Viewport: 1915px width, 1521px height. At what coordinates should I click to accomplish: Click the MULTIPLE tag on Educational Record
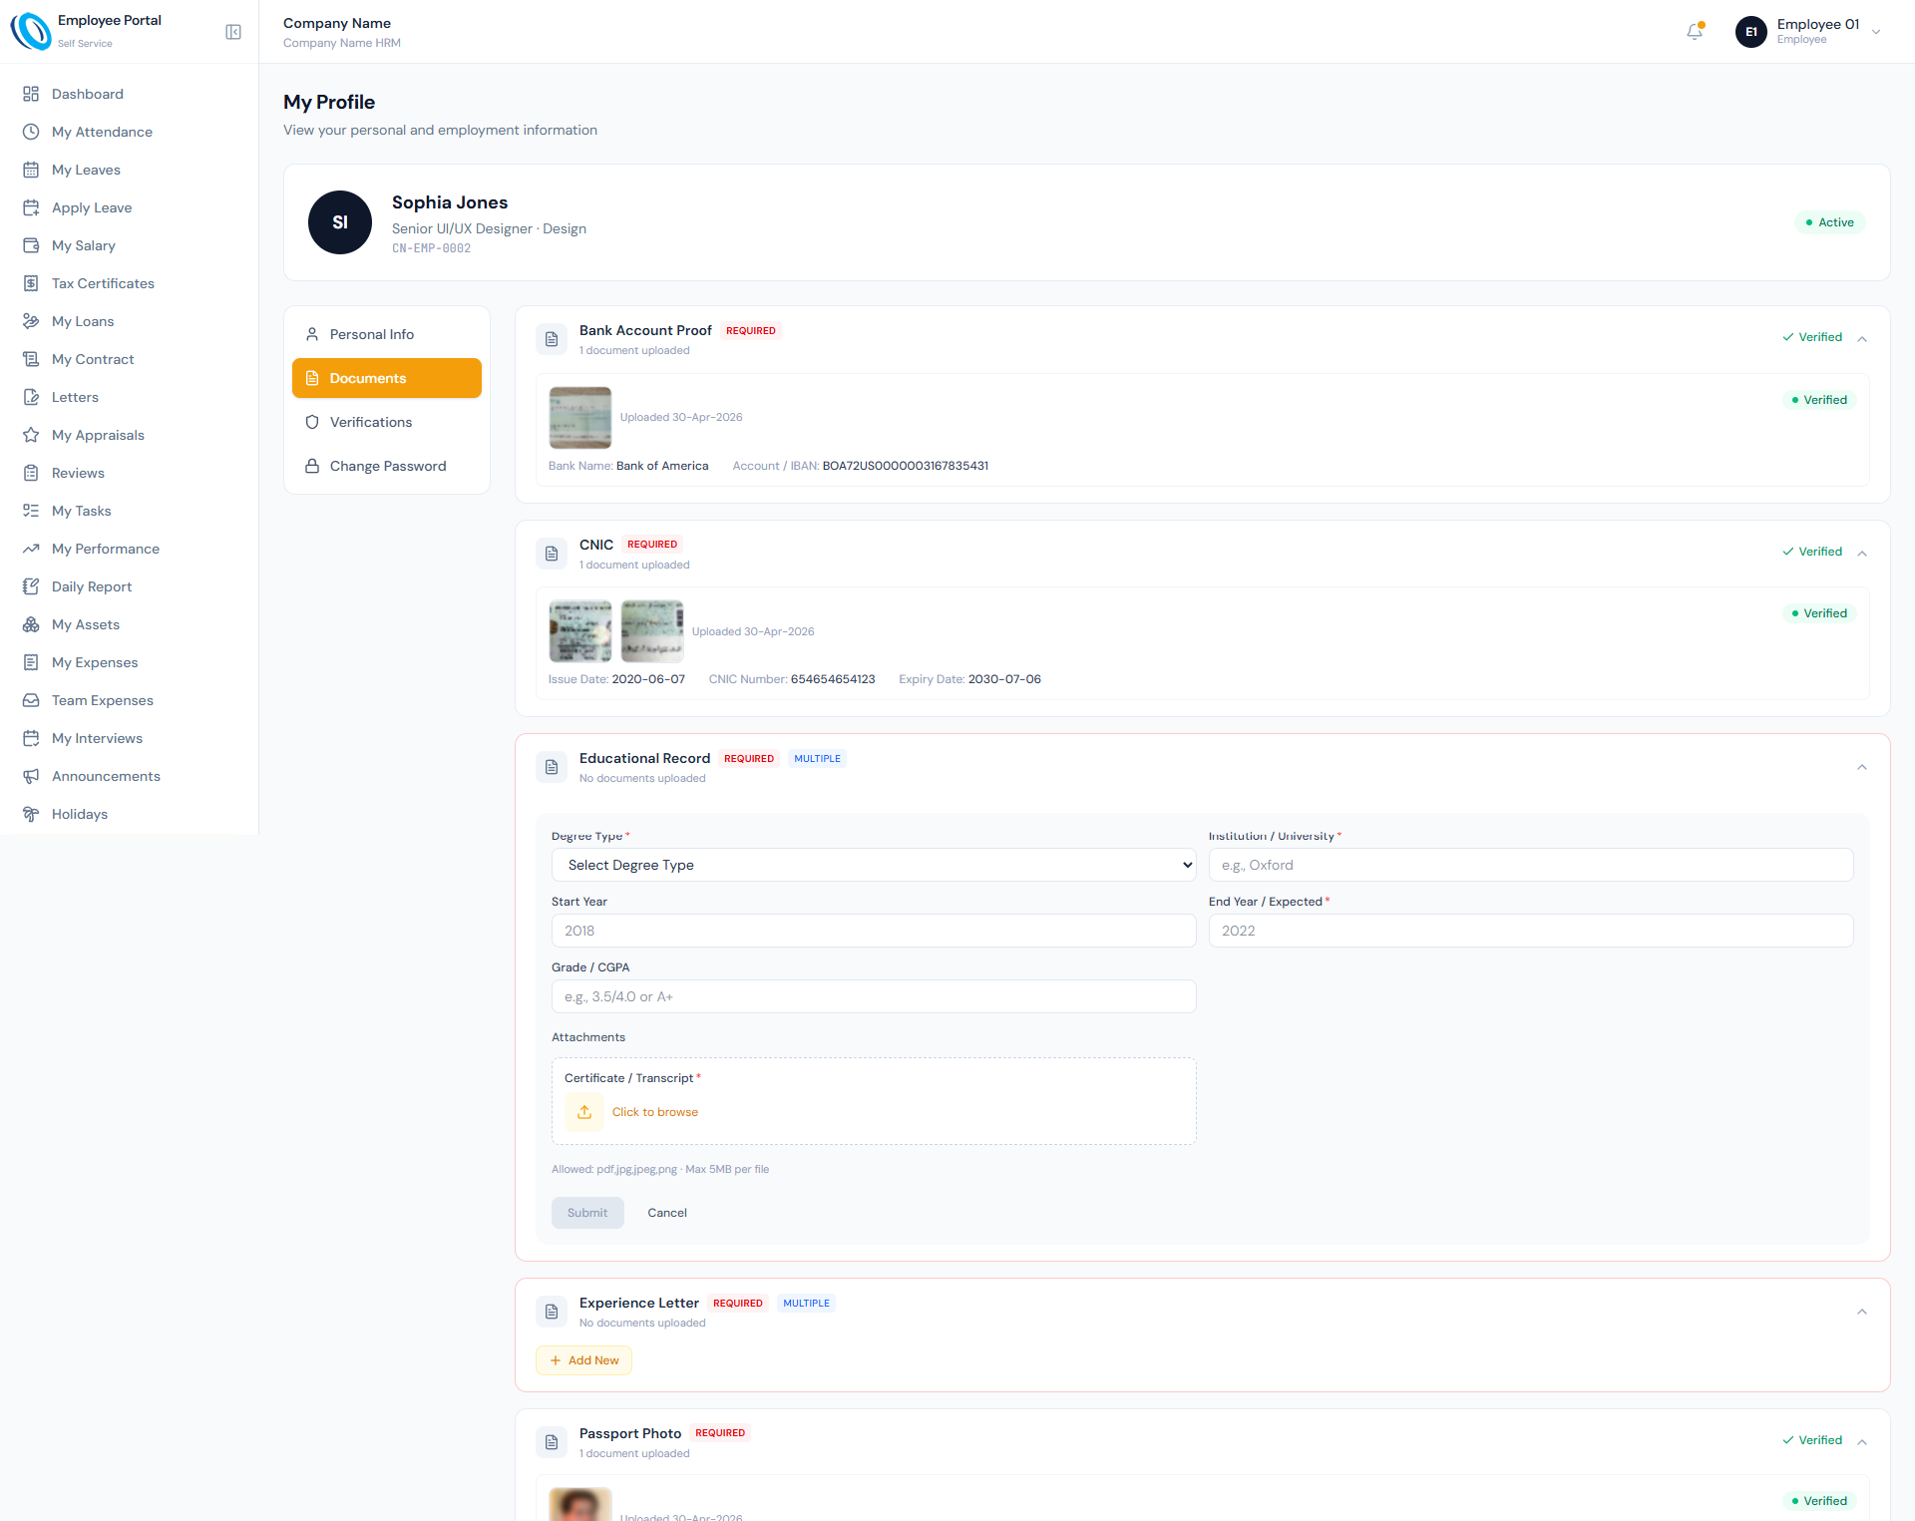coord(817,759)
